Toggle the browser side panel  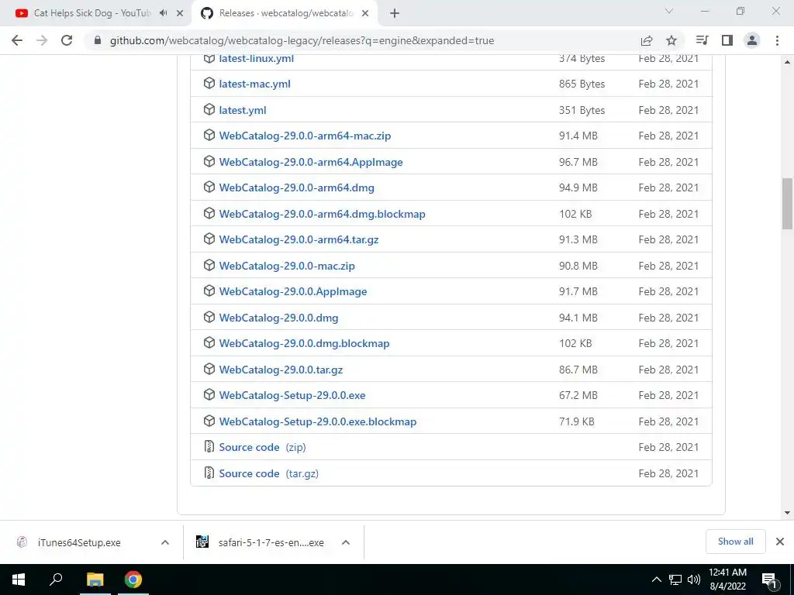click(727, 40)
